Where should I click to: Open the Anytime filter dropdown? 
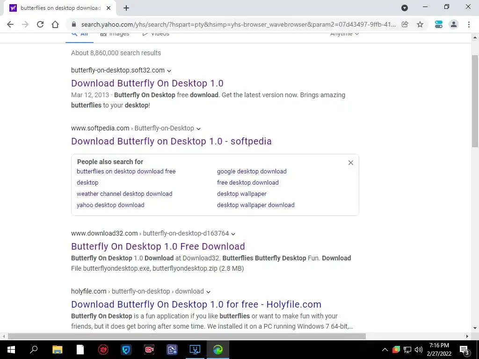click(x=344, y=34)
